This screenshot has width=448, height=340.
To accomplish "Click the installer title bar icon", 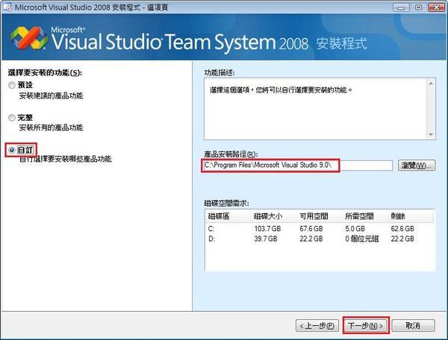I will [7, 7].
